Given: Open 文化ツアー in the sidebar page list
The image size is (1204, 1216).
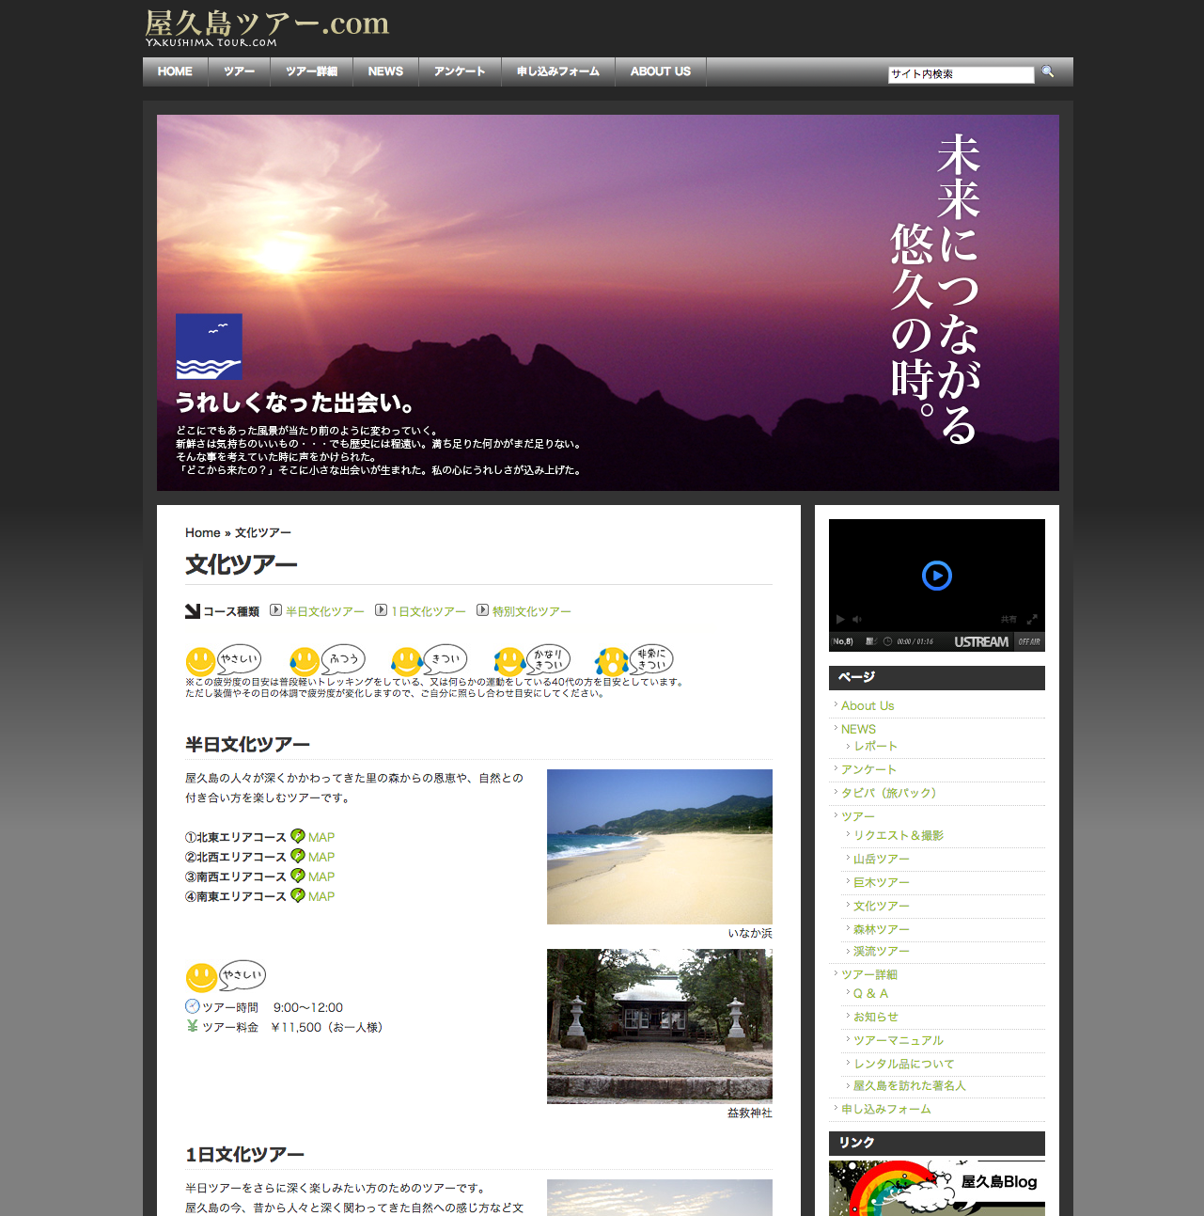Looking at the screenshot, I should pyautogui.click(x=881, y=906).
